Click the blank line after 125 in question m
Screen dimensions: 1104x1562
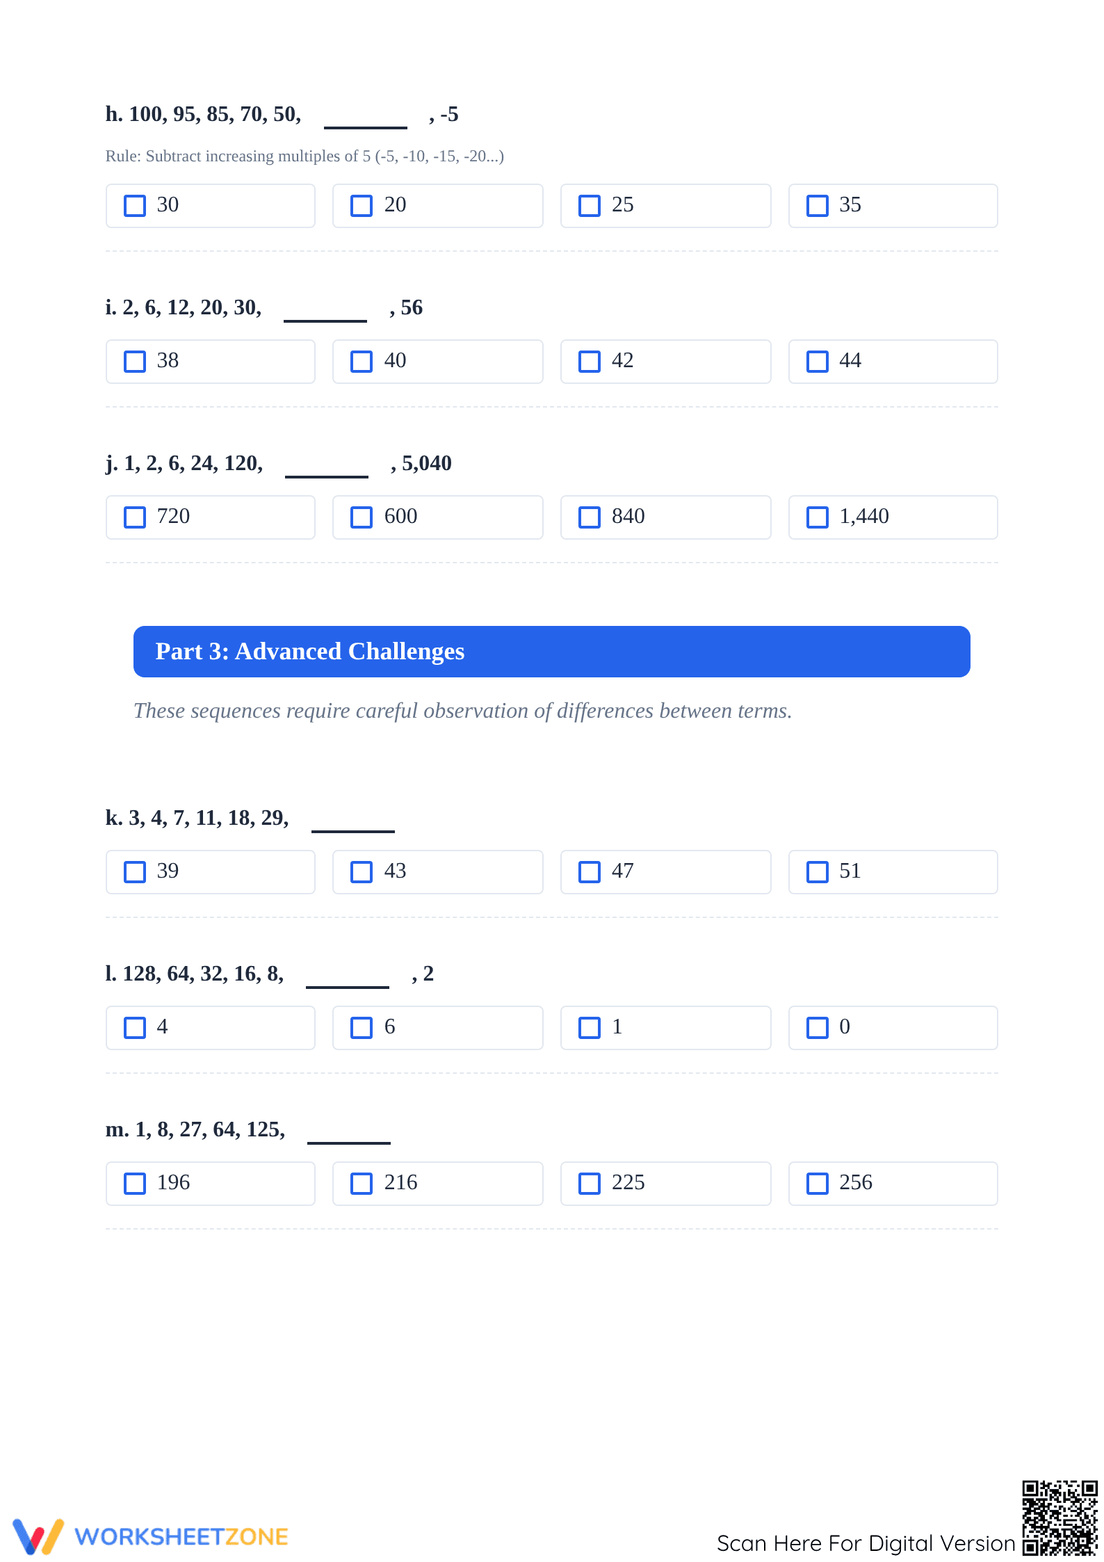[349, 1141]
